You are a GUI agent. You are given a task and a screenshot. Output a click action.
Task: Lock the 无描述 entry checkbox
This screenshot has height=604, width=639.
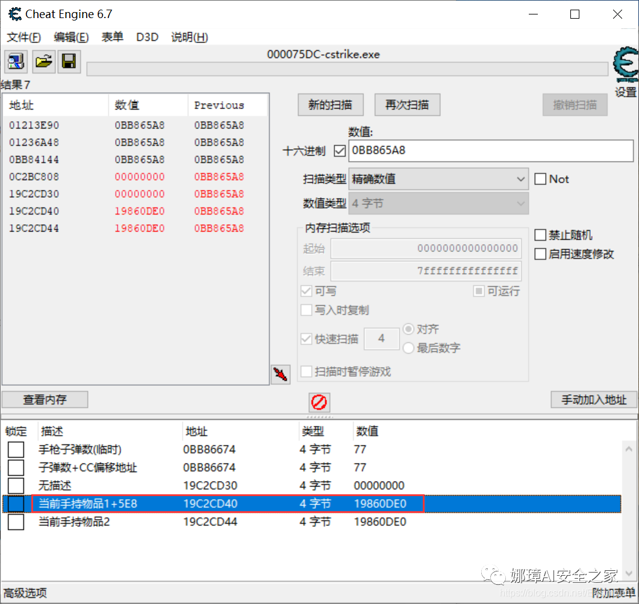(16, 485)
